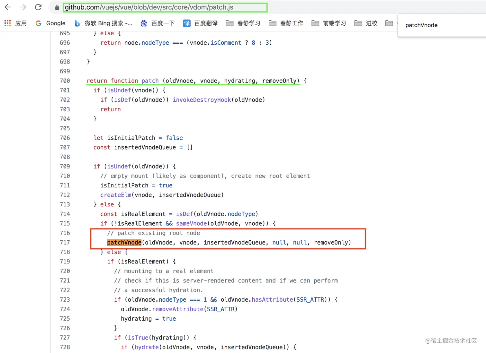Select line number 709
Viewport: 486px width, 353px height.
pos(65,167)
